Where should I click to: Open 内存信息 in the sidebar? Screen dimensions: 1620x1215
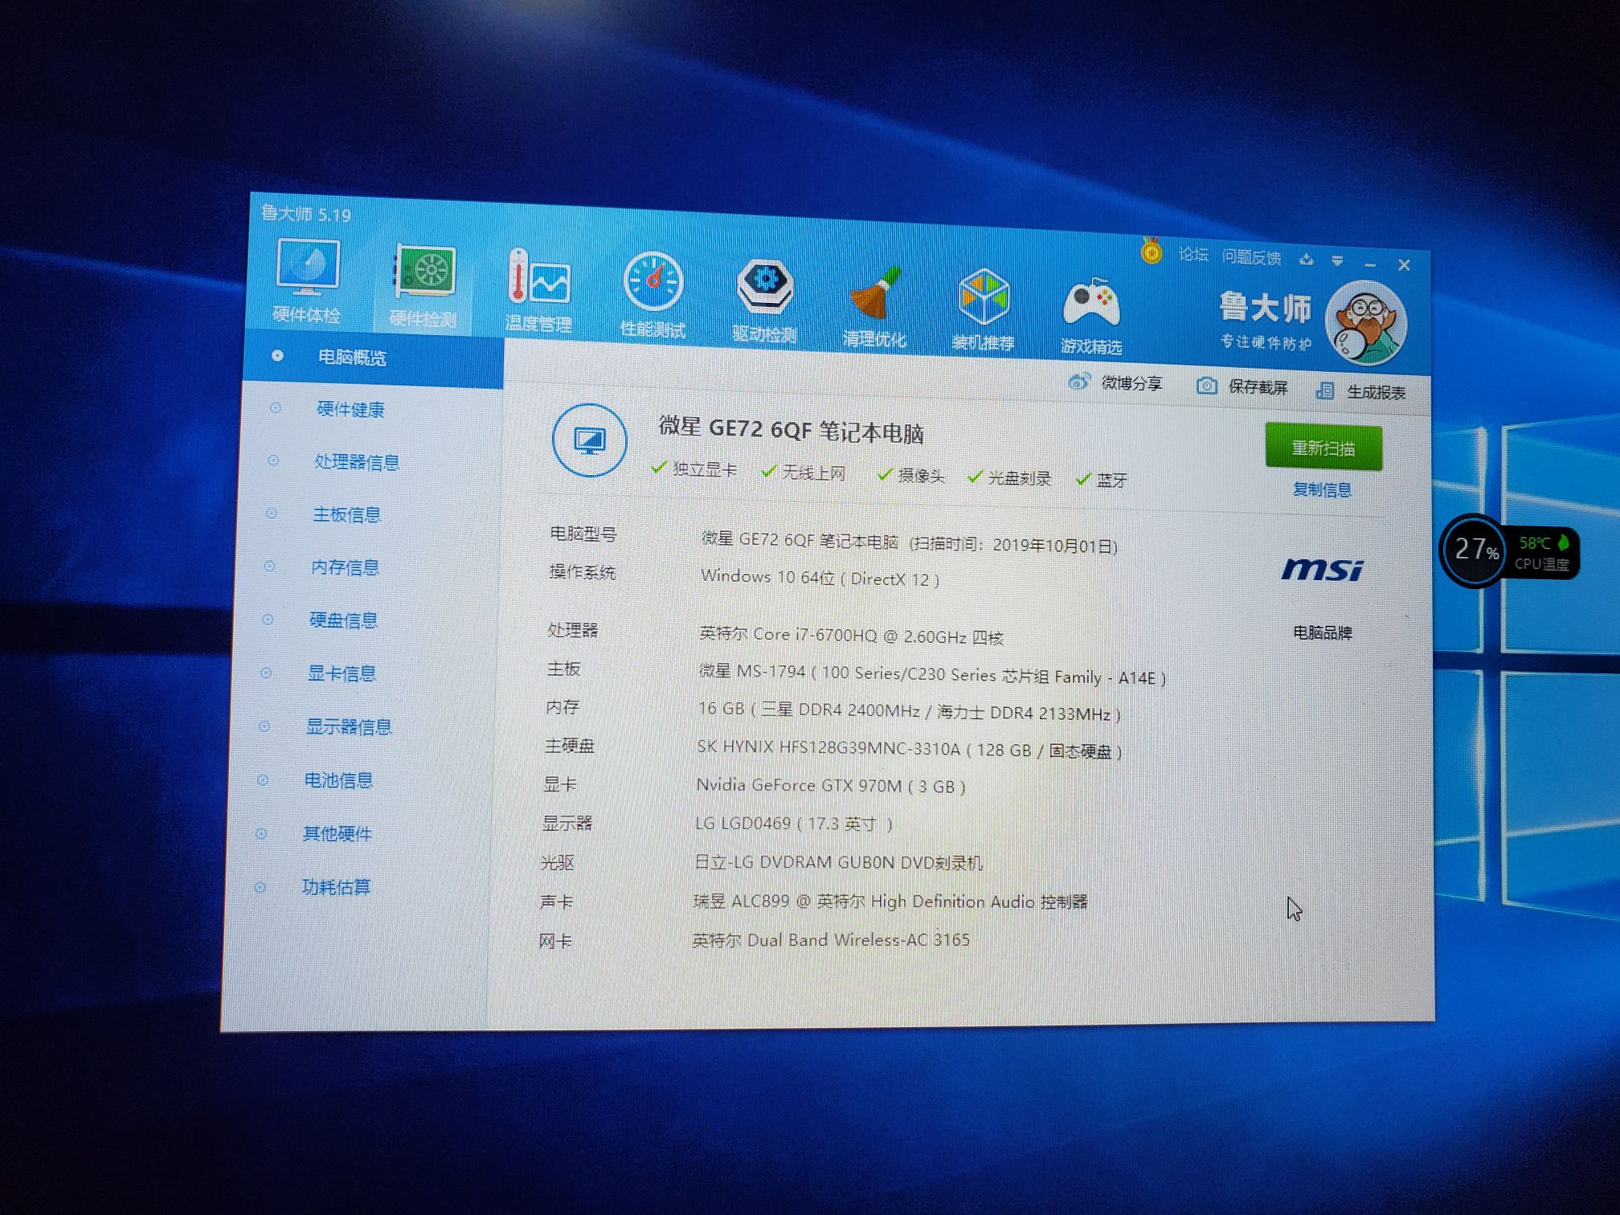(x=345, y=567)
